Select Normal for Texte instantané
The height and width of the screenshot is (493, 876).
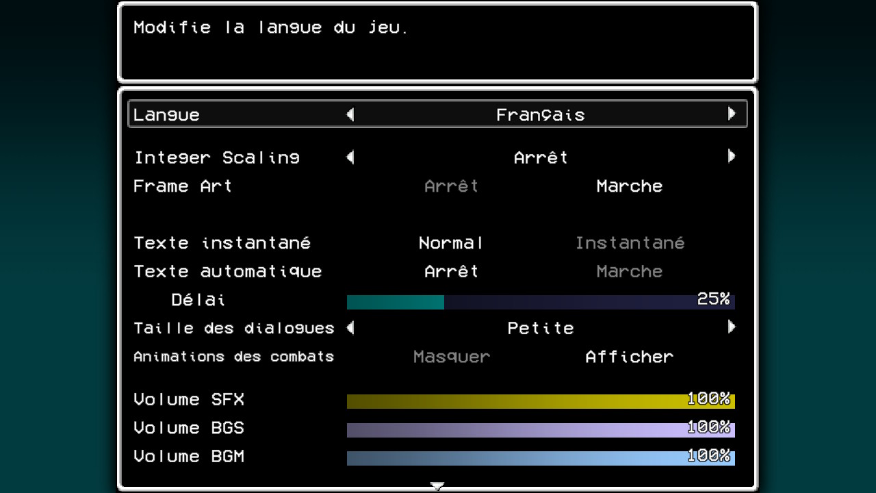click(451, 243)
